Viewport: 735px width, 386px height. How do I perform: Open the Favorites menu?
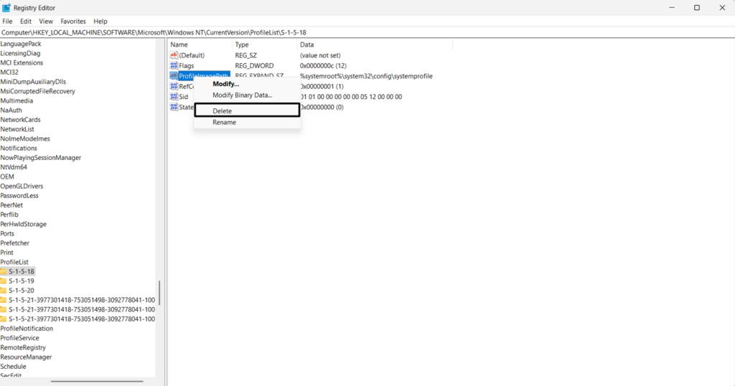(73, 21)
